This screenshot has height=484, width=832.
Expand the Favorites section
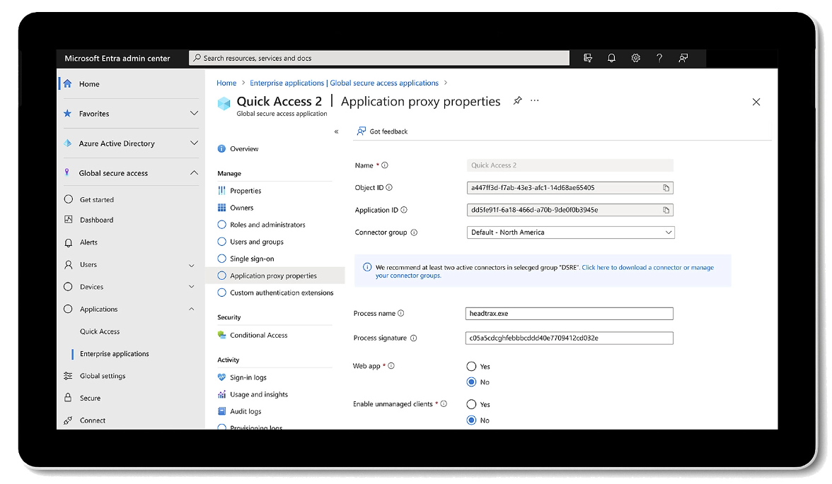(x=194, y=114)
